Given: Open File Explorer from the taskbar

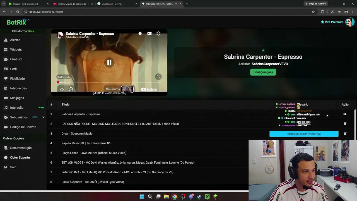Looking at the screenshot, I should [166, 197].
